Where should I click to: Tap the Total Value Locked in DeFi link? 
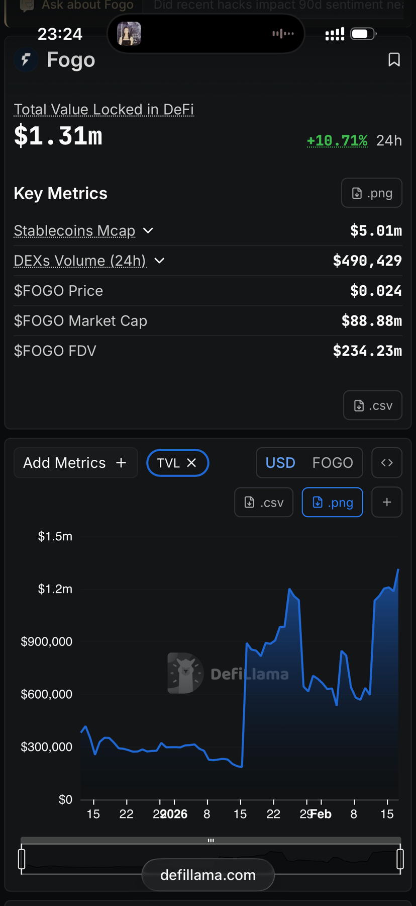[x=103, y=109]
